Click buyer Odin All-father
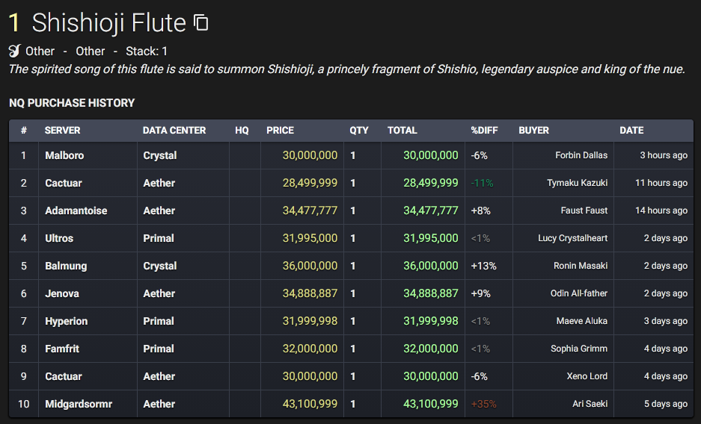 [x=579, y=293]
